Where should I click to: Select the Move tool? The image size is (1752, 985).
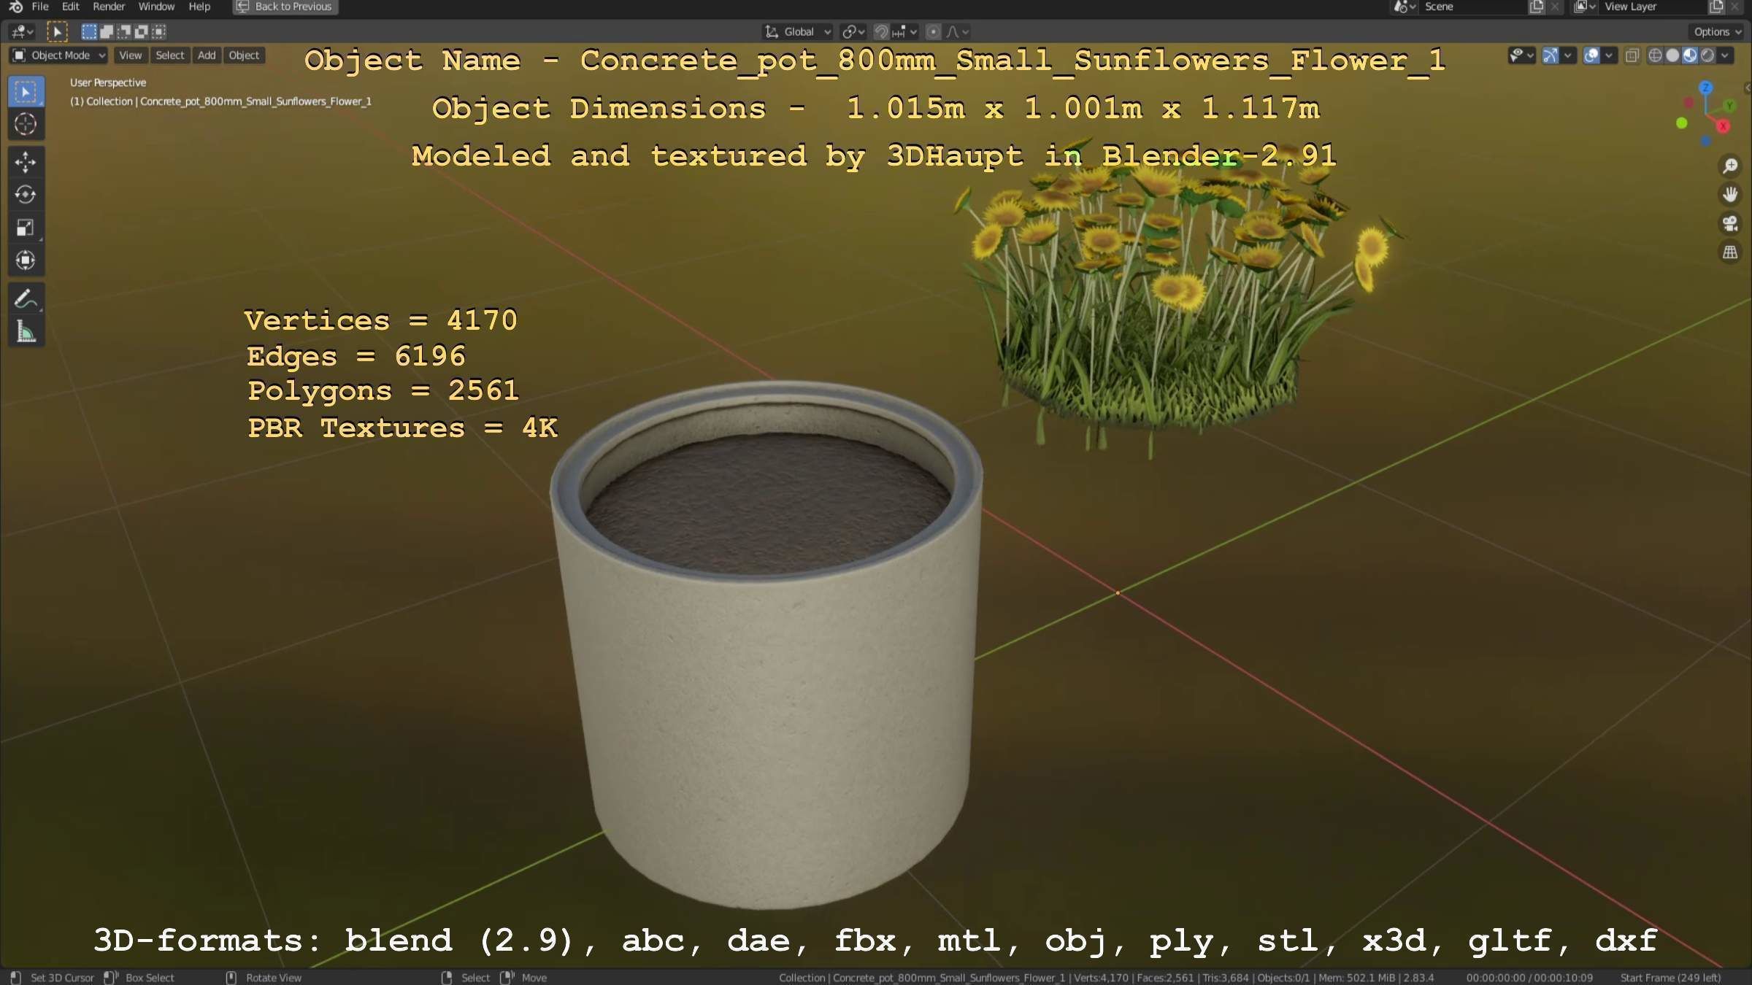26,162
